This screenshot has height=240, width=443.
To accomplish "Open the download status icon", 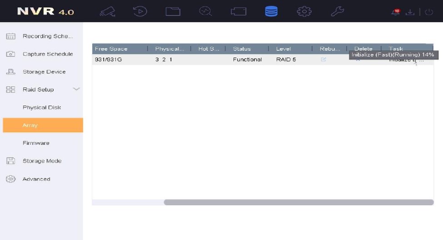I will click(x=410, y=12).
